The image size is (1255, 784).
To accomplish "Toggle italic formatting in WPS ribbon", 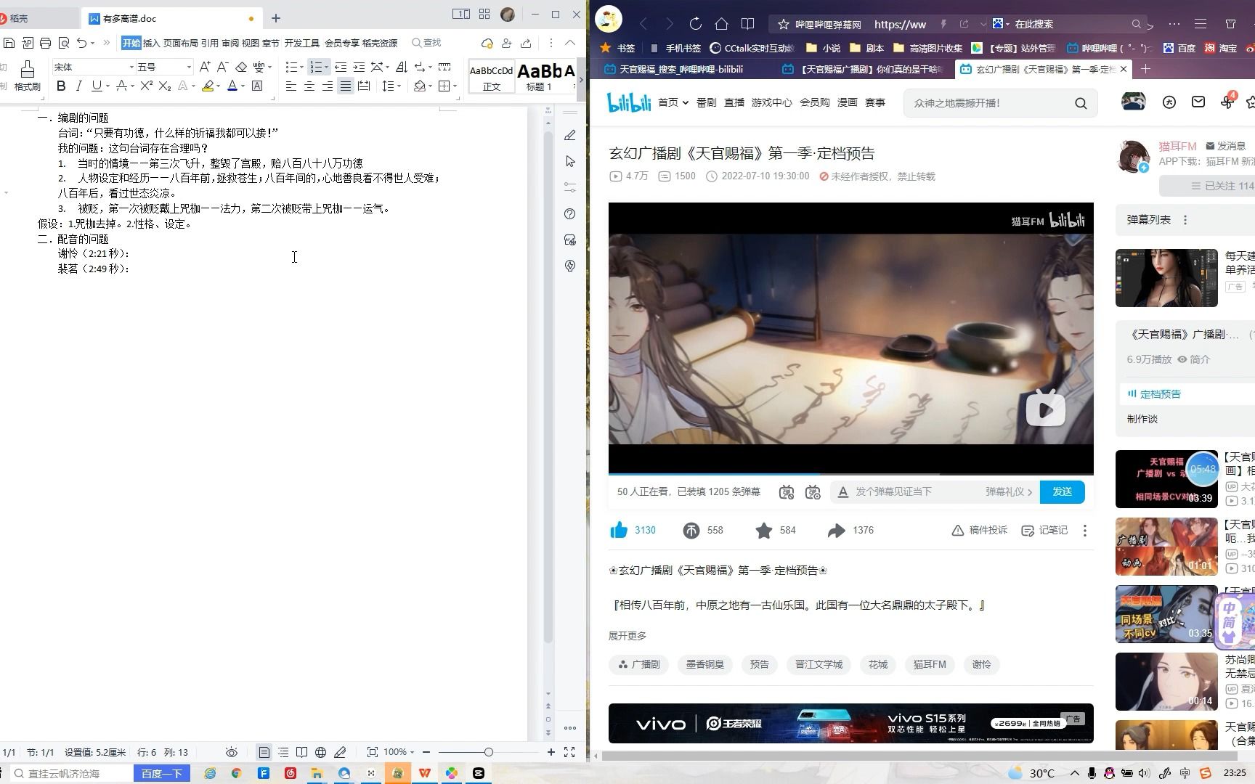I will tap(78, 86).
